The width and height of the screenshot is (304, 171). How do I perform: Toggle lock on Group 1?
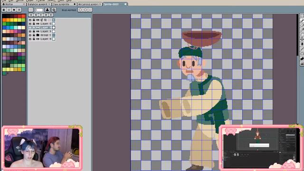34,35
